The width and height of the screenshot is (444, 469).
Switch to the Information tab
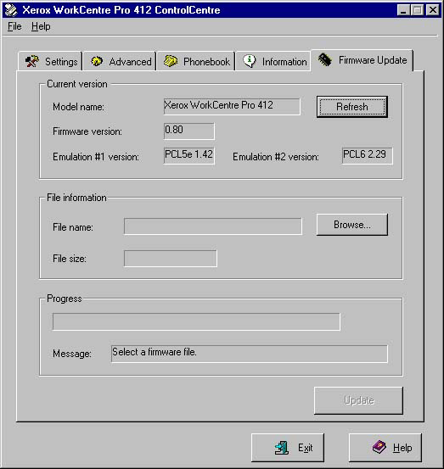point(273,61)
